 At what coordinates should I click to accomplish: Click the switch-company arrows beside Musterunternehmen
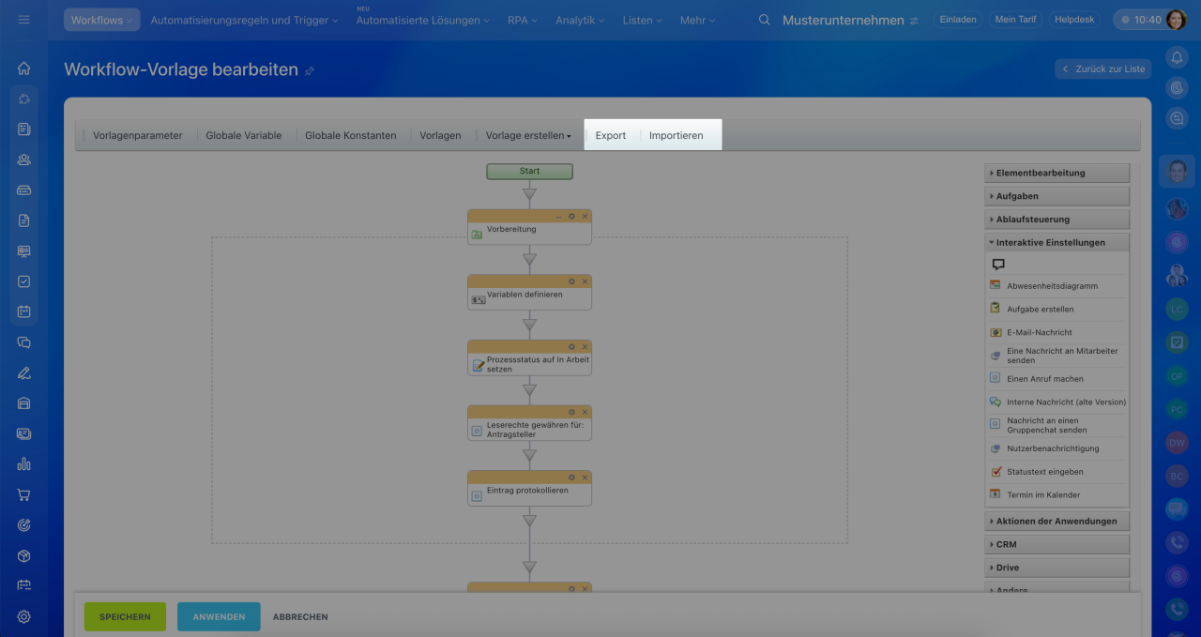tap(914, 20)
